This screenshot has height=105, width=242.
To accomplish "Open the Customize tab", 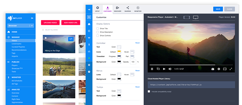I will (x=107, y=9).
